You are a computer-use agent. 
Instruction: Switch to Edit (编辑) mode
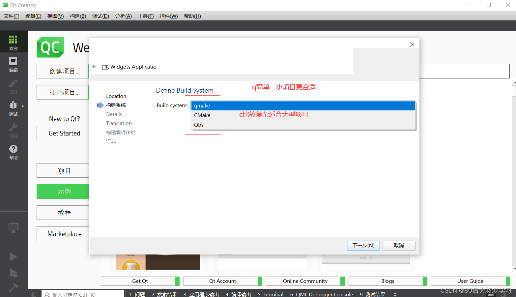coord(13,64)
